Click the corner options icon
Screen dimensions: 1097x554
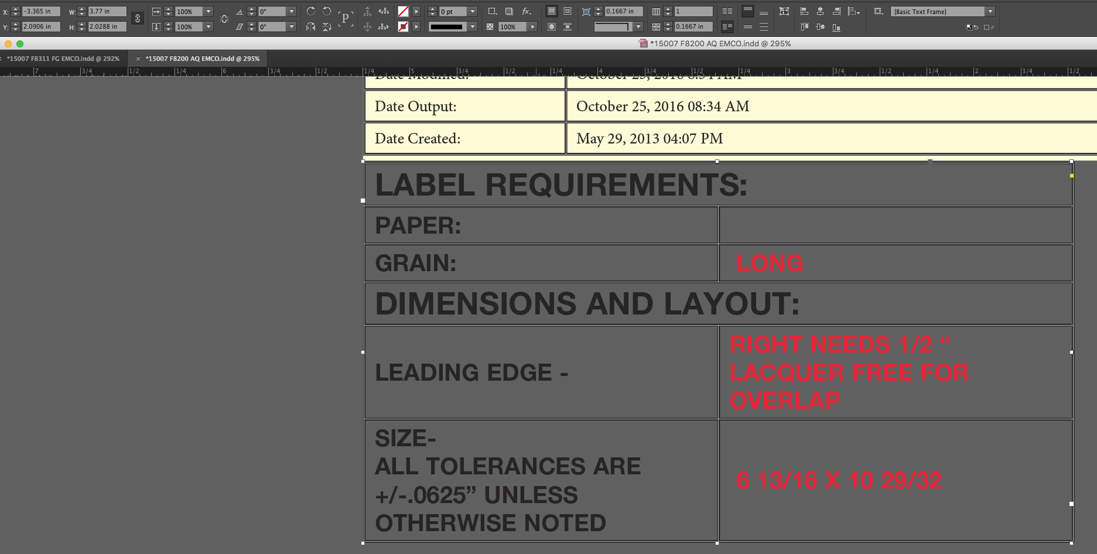(493, 11)
